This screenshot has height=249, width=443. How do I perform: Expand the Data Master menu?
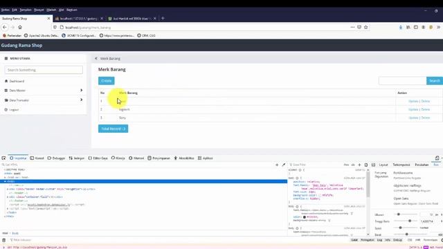tap(44, 91)
